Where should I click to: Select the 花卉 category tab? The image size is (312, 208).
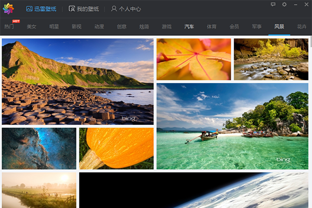(x=302, y=27)
